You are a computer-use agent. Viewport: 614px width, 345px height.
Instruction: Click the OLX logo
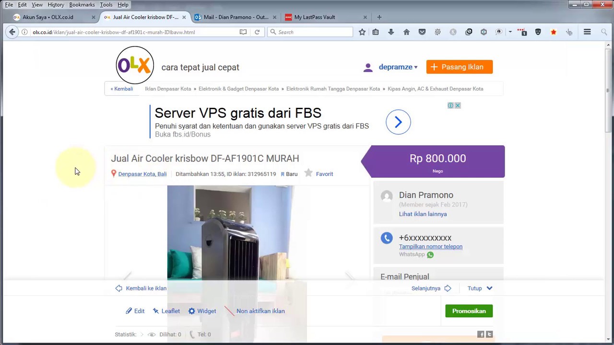pos(135,65)
